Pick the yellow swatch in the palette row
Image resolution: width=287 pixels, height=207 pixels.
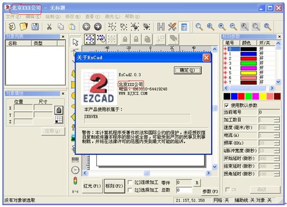tap(263, 96)
